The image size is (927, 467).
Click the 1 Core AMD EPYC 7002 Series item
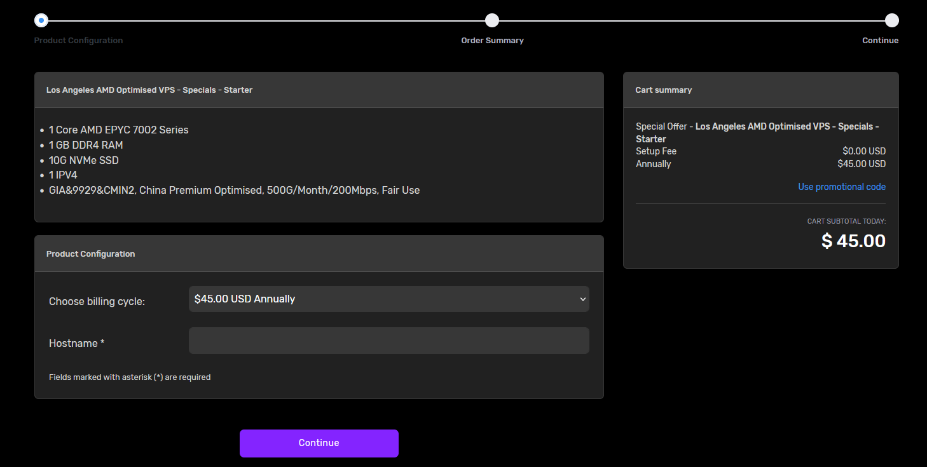tap(118, 130)
